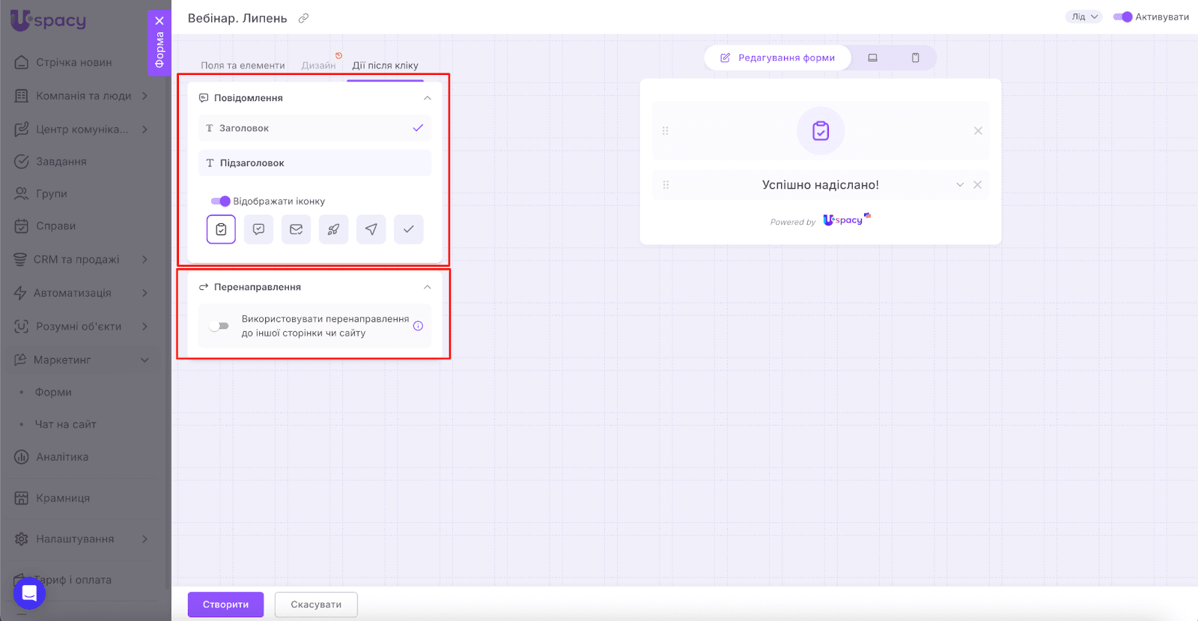Grab drag handle of icon block
Image resolution: width=1198 pixels, height=621 pixels.
click(x=665, y=130)
